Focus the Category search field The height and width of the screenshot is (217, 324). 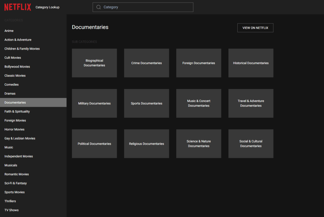tap(146, 7)
